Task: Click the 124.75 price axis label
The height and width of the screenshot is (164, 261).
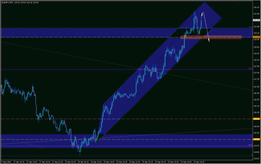Action: (256, 146)
